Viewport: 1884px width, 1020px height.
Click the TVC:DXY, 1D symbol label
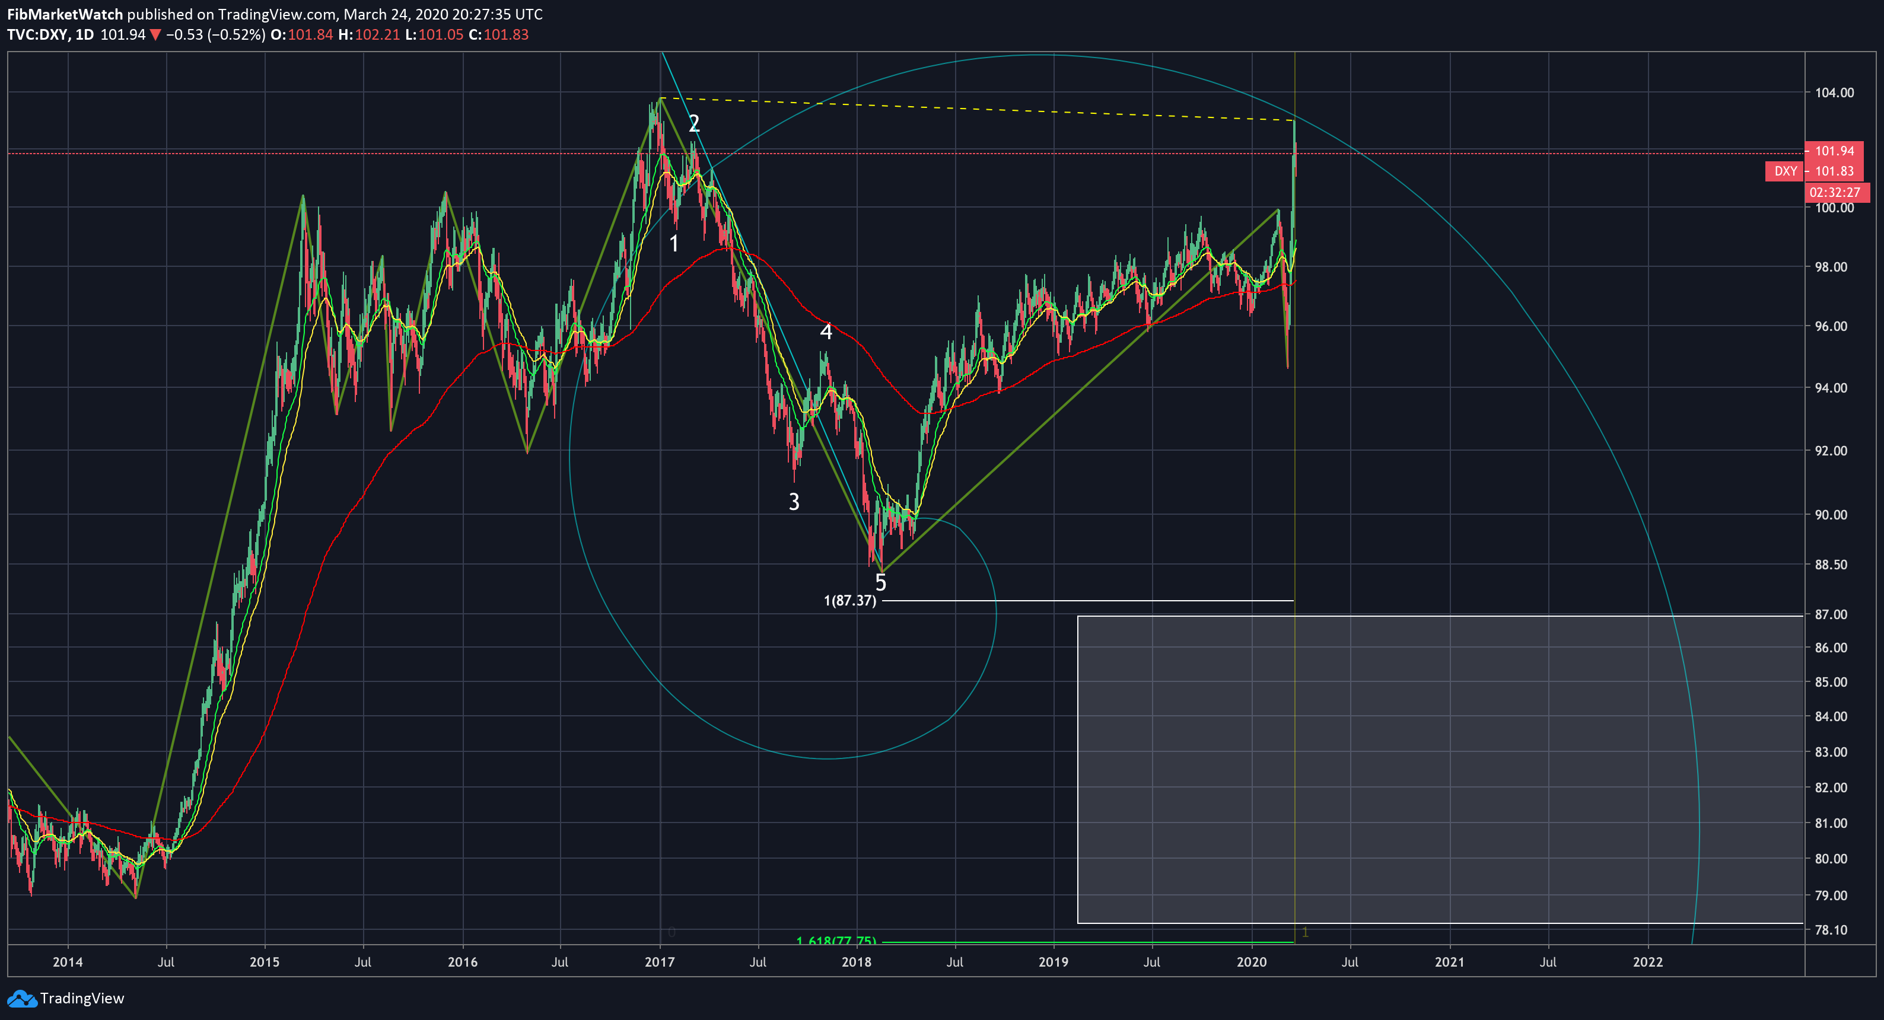click(x=50, y=34)
